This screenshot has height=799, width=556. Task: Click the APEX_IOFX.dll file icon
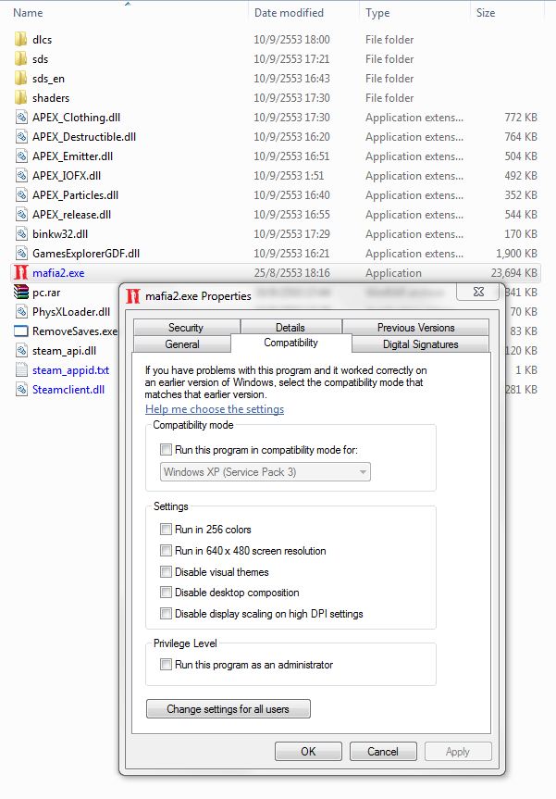[21, 175]
